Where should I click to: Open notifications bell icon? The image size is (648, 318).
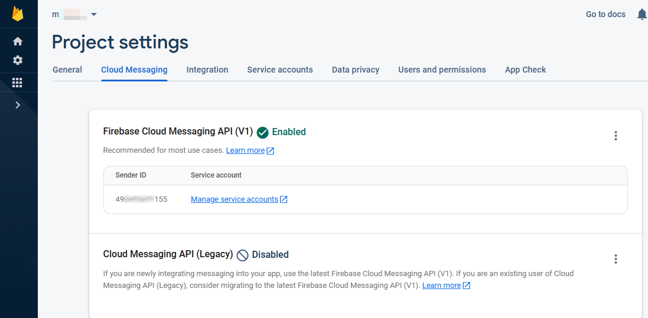[x=642, y=14]
